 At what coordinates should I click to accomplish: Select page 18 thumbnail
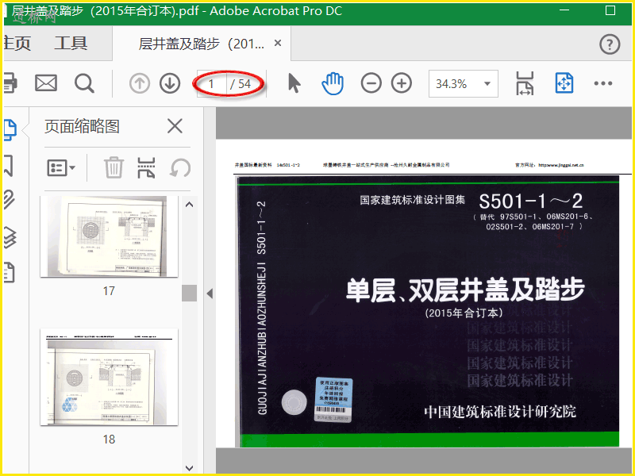pos(109,378)
